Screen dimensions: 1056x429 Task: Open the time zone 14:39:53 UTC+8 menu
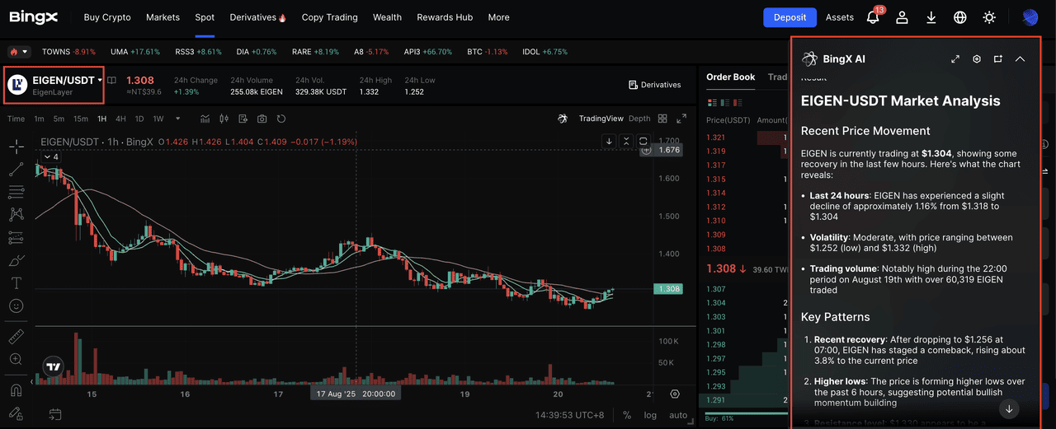click(x=571, y=415)
